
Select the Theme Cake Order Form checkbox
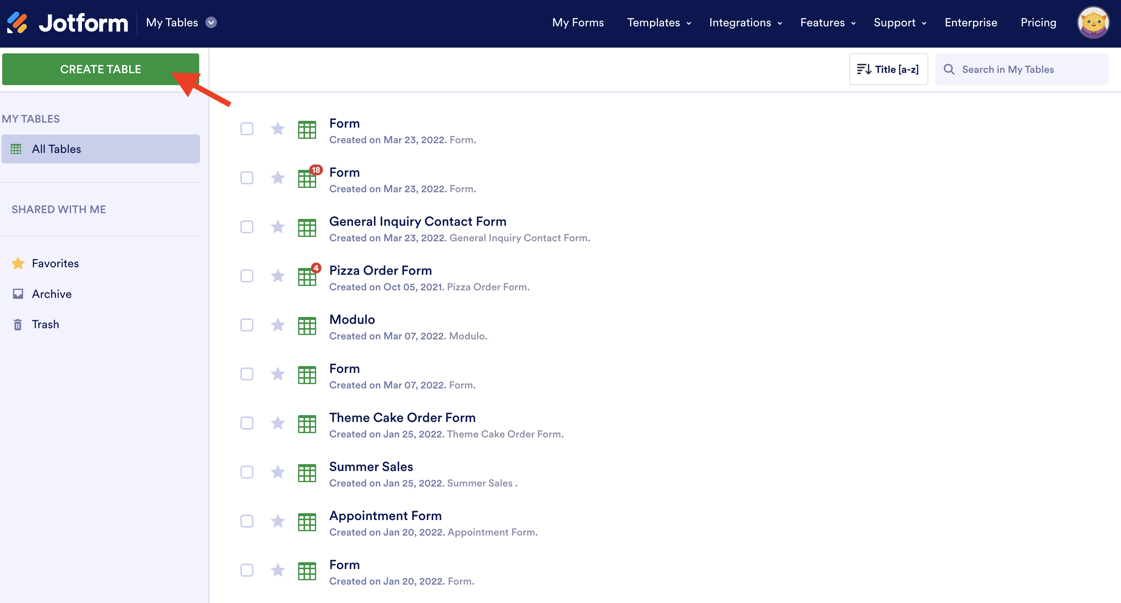pyautogui.click(x=247, y=423)
